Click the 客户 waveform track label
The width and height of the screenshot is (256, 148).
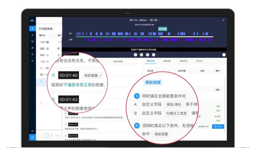(70, 34)
